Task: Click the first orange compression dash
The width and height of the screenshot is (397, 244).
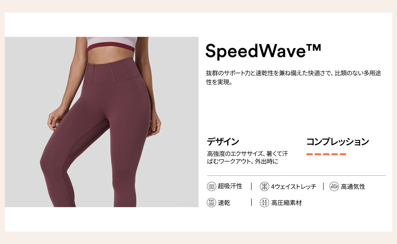Action: point(310,154)
